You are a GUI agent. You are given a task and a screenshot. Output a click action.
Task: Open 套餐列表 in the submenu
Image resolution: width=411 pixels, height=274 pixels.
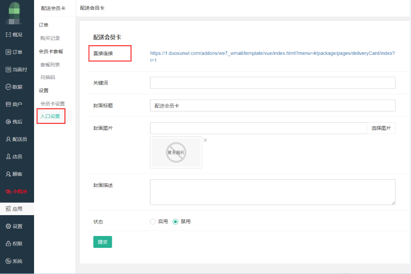point(50,65)
